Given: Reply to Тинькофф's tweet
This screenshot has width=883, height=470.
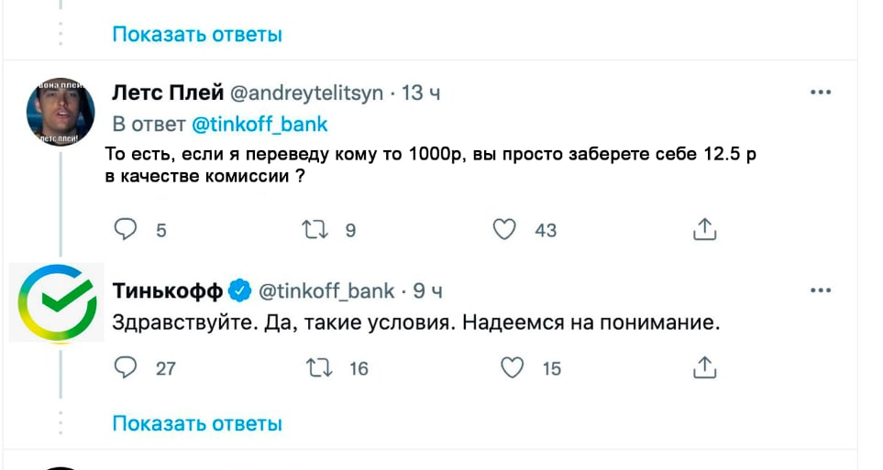Looking at the screenshot, I should (x=126, y=367).
